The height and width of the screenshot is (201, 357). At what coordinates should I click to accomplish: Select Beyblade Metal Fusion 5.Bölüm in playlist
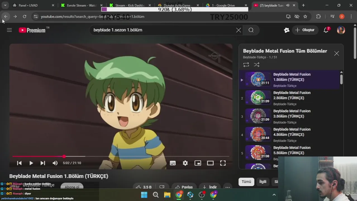[289, 153]
